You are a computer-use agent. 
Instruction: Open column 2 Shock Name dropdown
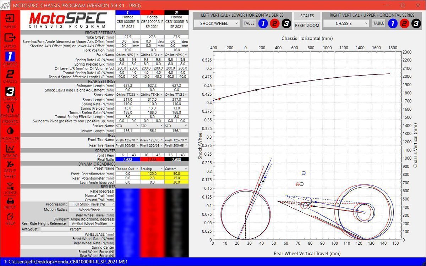[x=152, y=95]
